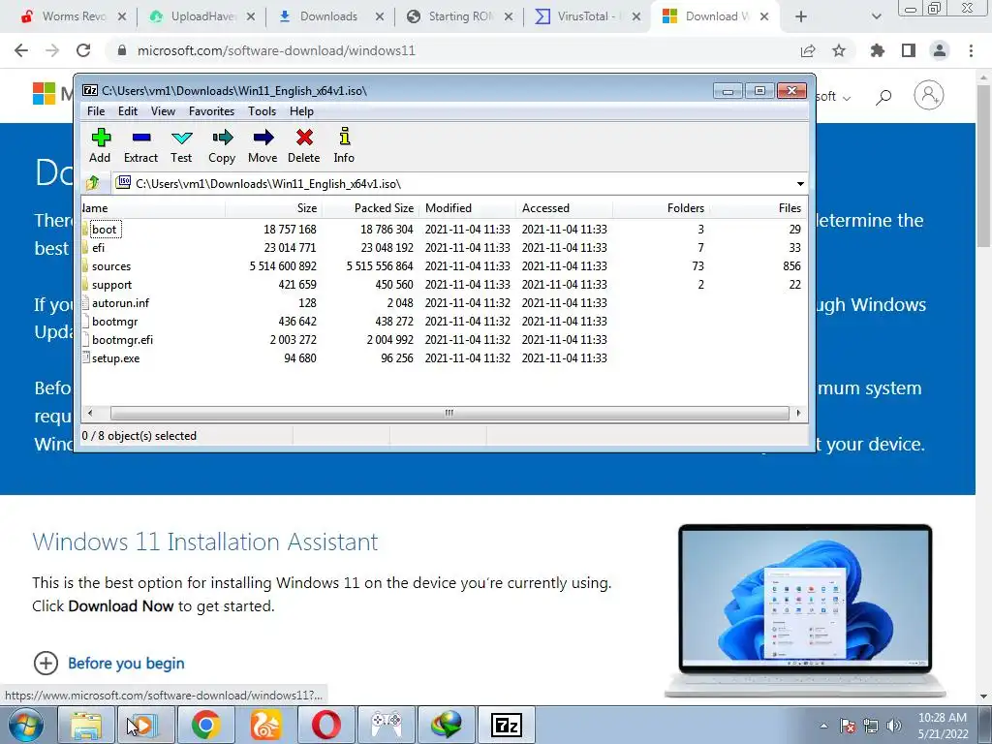Click the Move toolbar icon

[x=263, y=145]
